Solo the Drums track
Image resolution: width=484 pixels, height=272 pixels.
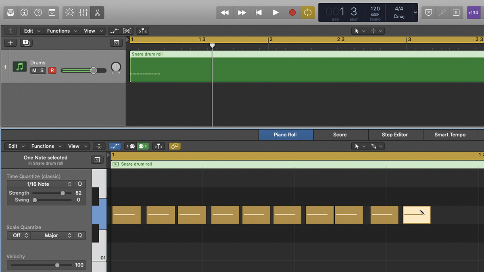pos(42,71)
